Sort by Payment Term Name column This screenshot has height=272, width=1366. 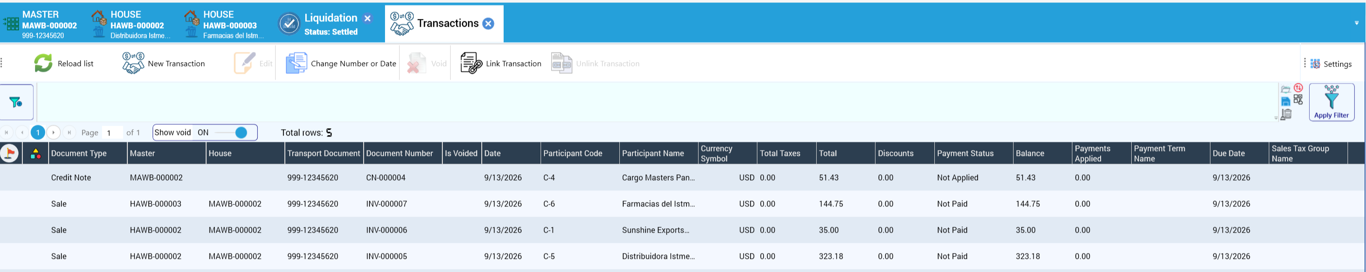(1170, 153)
